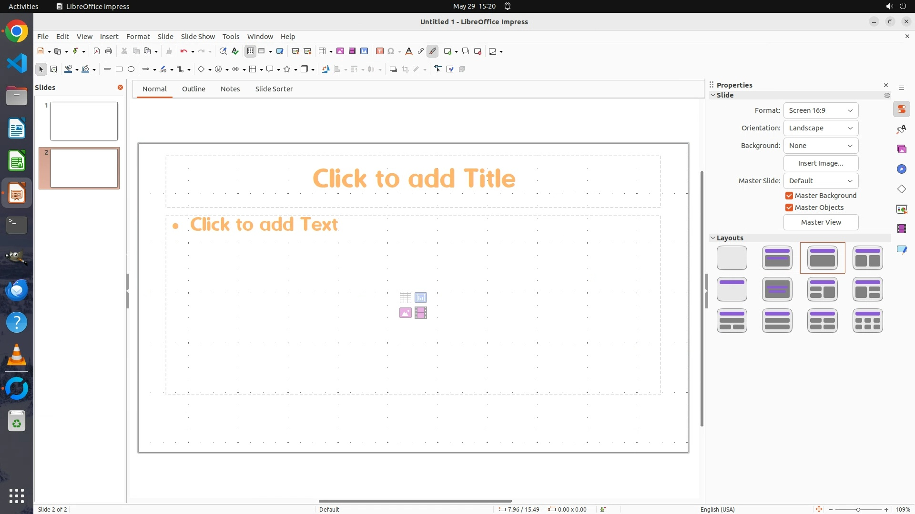
Task: Click the zoom slider in status bar
Action: 858,509
